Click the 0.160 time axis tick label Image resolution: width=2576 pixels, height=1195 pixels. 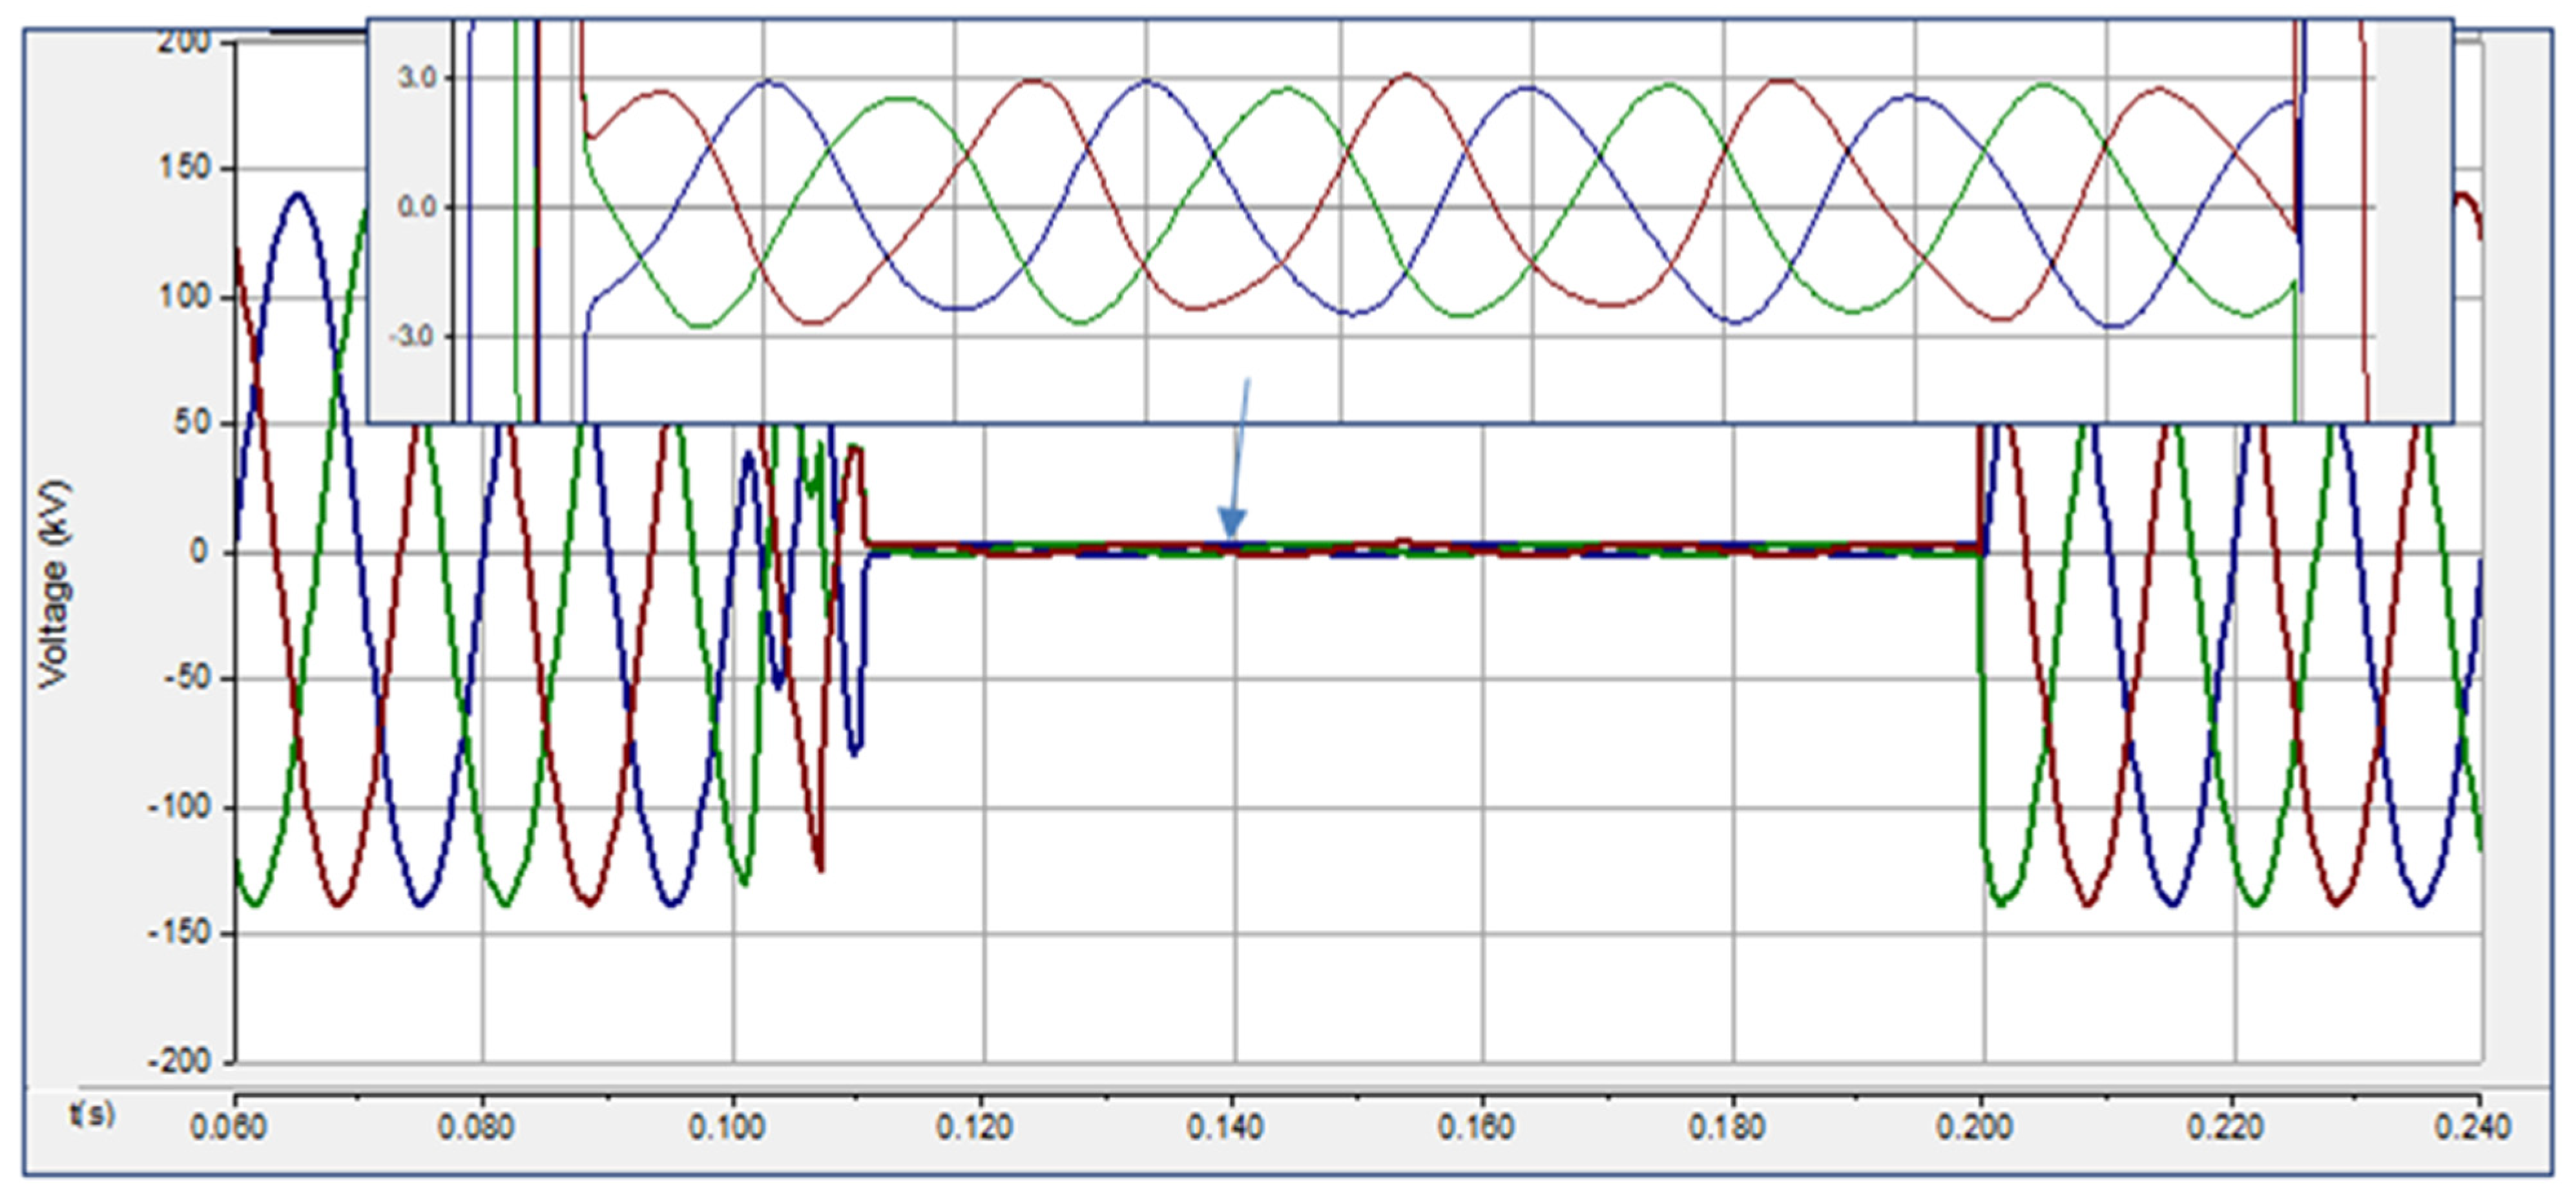pyautogui.click(x=1476, y=1127)
